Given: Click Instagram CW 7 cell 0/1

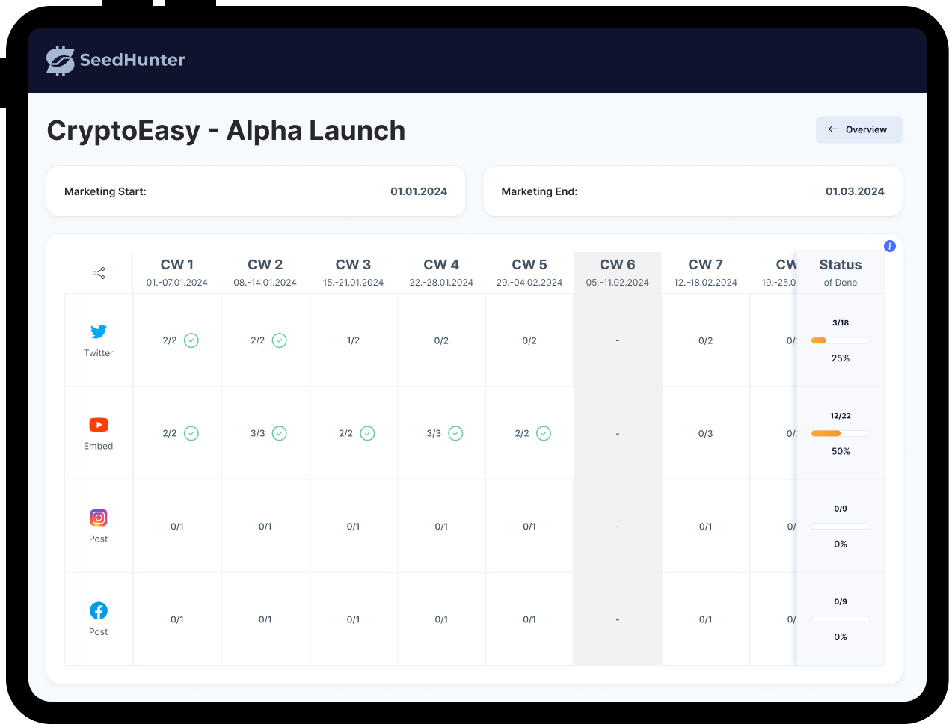Looking at the screenshot, I should 705,527.
